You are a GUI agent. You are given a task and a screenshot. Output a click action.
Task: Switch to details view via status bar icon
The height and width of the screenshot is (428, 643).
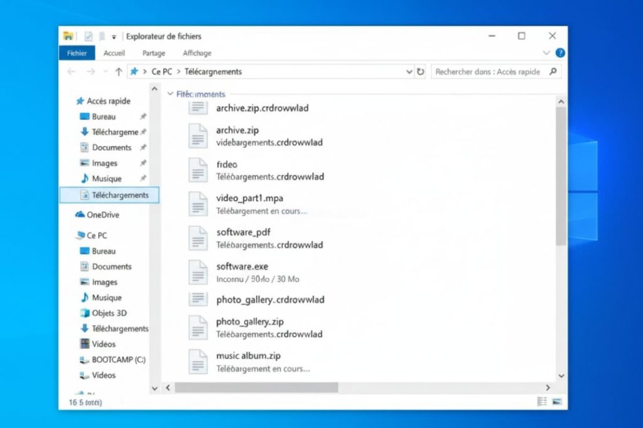541,400
